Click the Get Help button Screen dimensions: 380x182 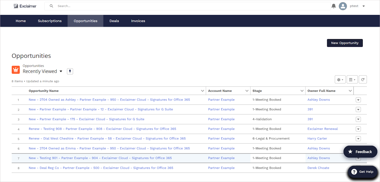tap(363, 172)
